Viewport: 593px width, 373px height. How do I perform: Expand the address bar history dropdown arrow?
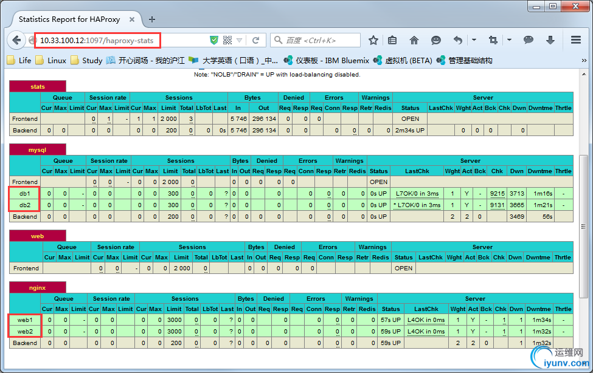240,40
